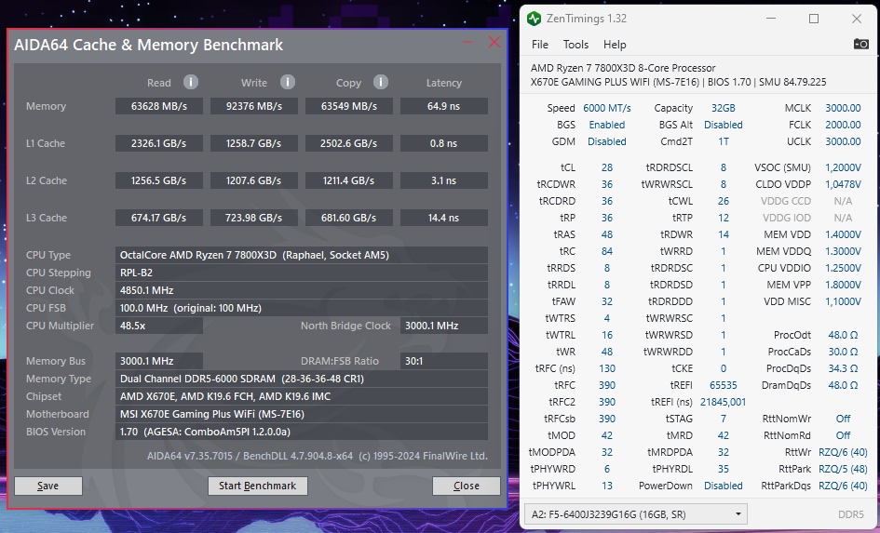Close AIDA64 window with red X

494,42
